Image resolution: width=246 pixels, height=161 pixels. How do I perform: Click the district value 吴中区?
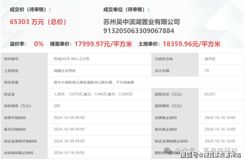tap(210, 59)
